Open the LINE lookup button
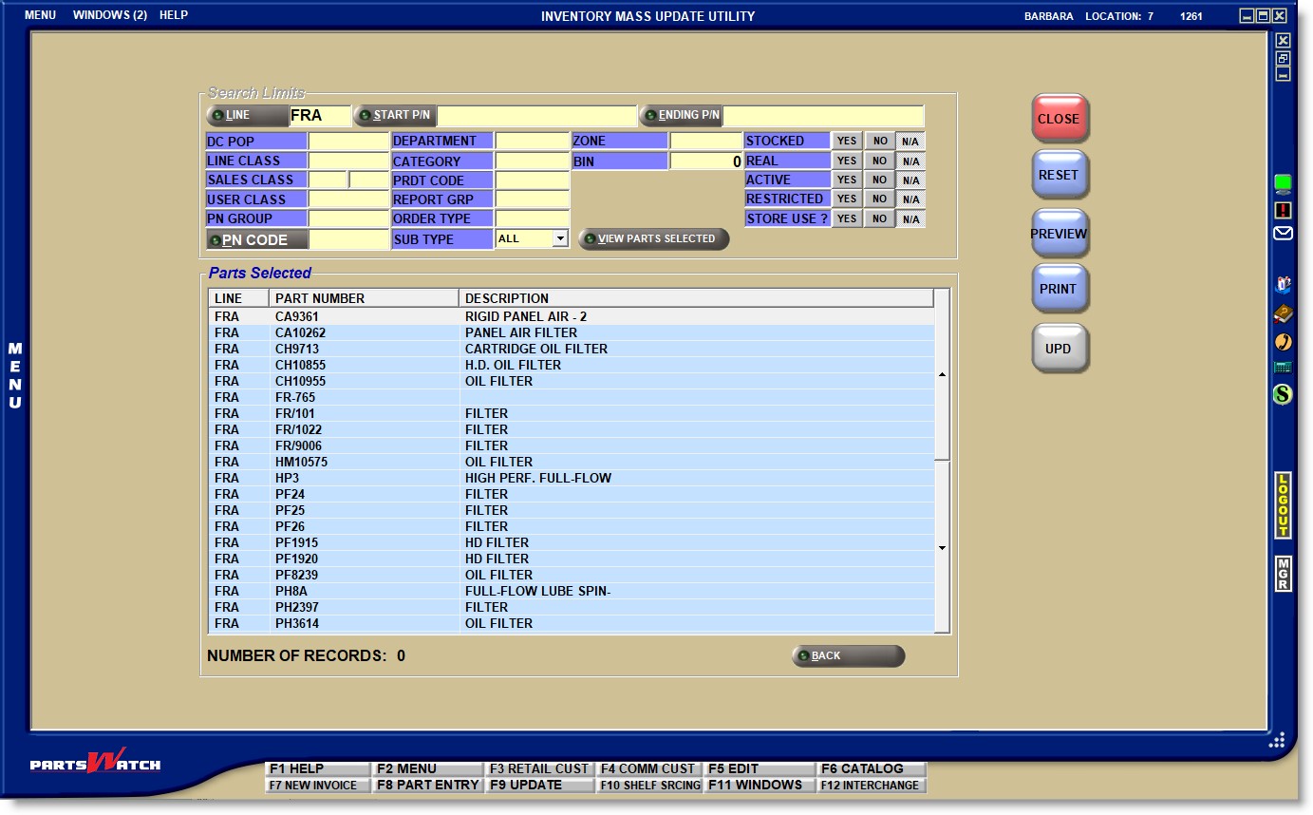1313x815 pixels. 247,115
